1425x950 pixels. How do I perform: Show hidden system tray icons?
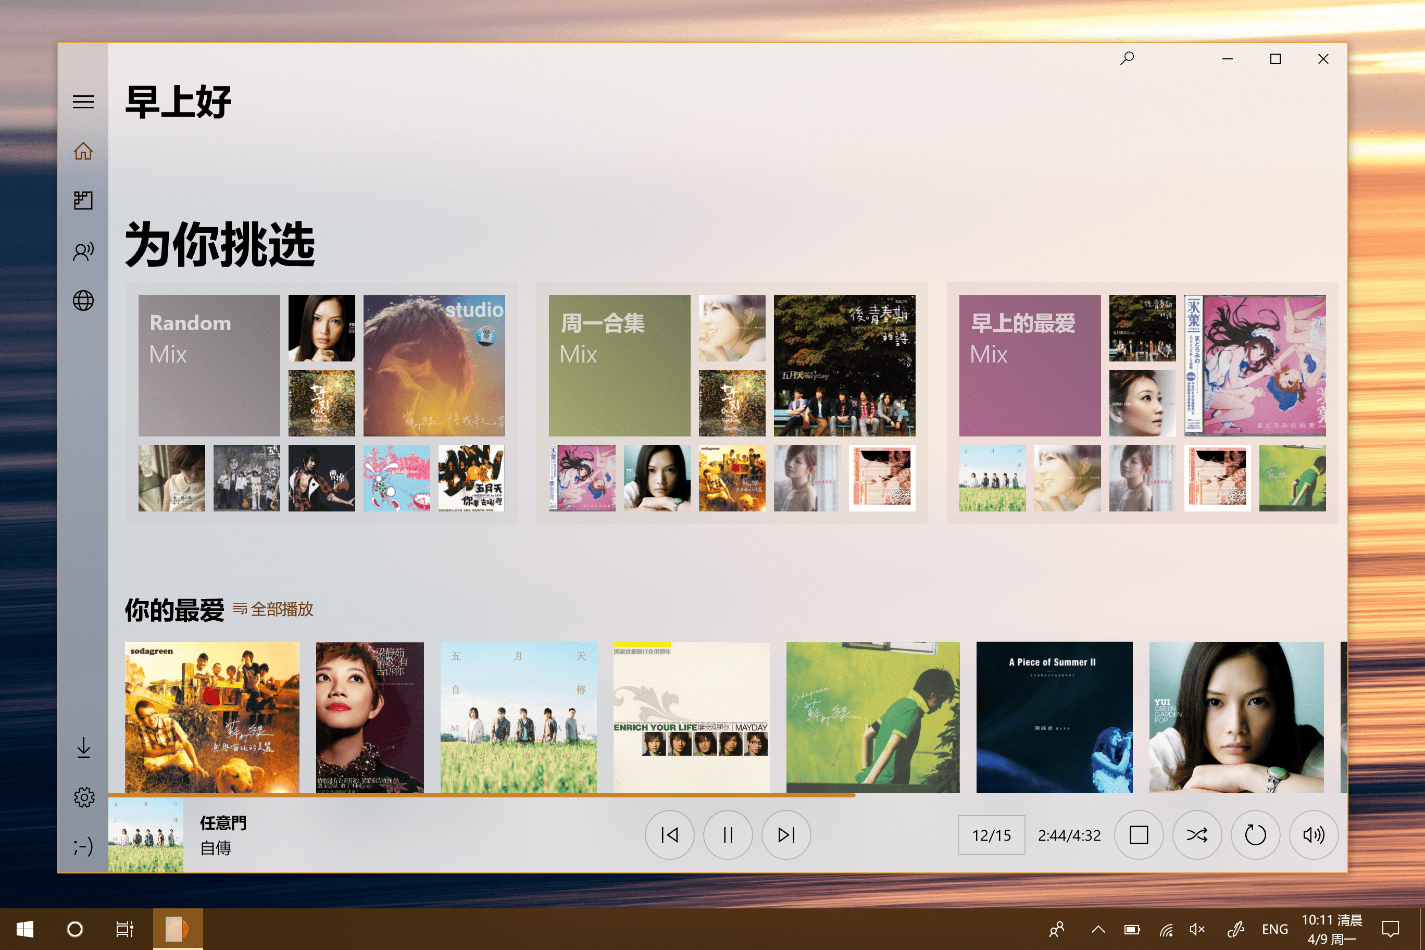pyautogui.click(x=1098, y=929)
